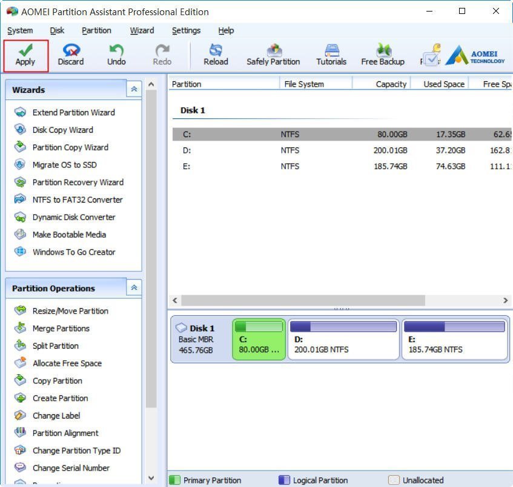Viewport: 513px width, 487px height.
Task: Launch Disk Copy Wizard
Action: coord(54,130)
